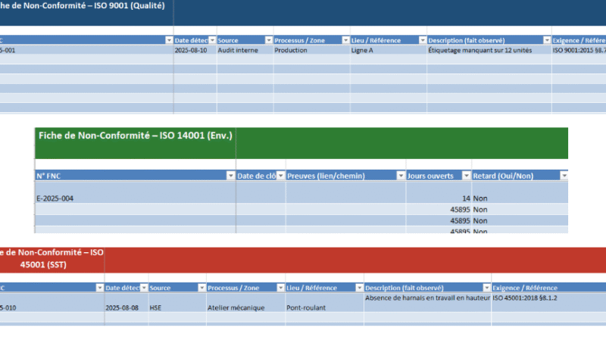Open Processus / Zone filter in ISO 9001 table
606x337 pixels.
344,40
